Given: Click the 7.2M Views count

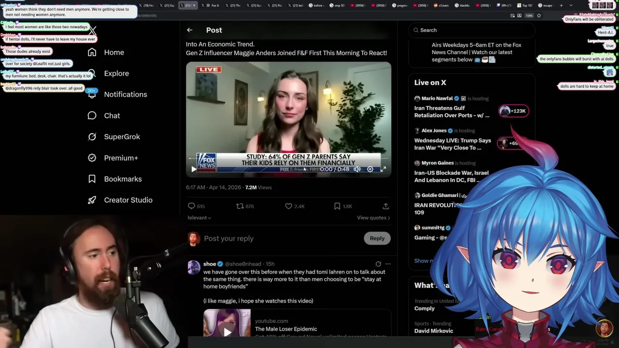Looking at the screenshot, I should tap(258, 188).
